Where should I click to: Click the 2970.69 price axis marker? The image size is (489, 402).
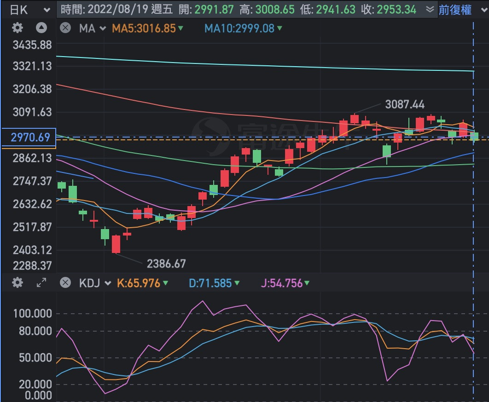[28, 137]
